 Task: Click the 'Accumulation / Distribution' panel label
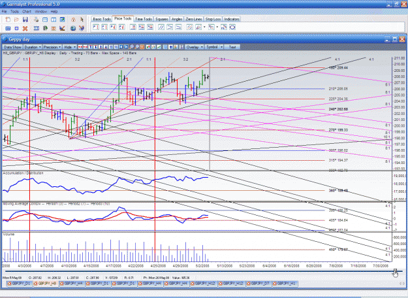pos(23,173)
